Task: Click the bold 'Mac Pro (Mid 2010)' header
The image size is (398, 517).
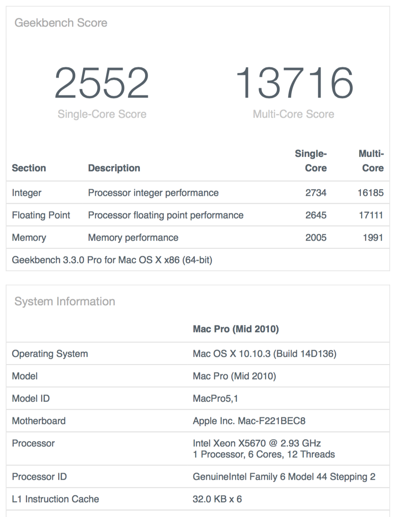Action: [236, 329]
